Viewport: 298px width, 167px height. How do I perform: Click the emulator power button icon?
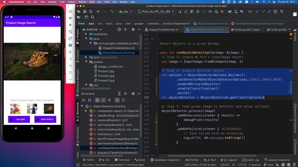(70, 11)
